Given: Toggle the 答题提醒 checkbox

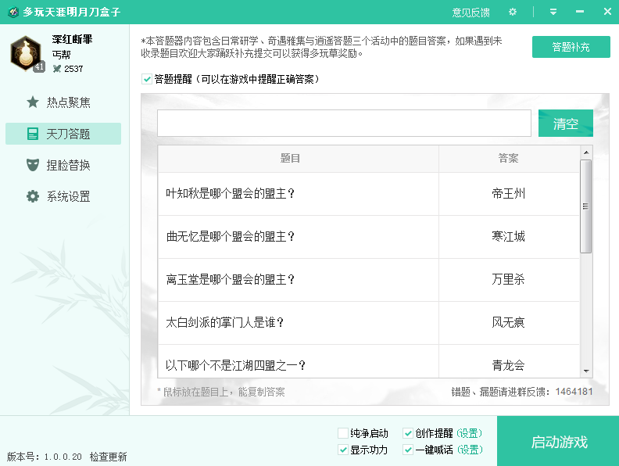Looking at the screenshot, I should click(147, 79).
